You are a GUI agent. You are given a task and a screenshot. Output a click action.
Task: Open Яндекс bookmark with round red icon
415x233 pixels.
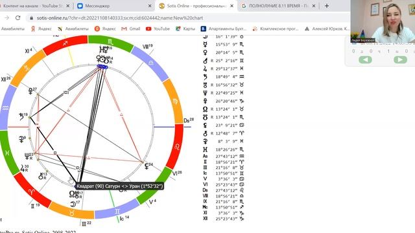point(105,28)
